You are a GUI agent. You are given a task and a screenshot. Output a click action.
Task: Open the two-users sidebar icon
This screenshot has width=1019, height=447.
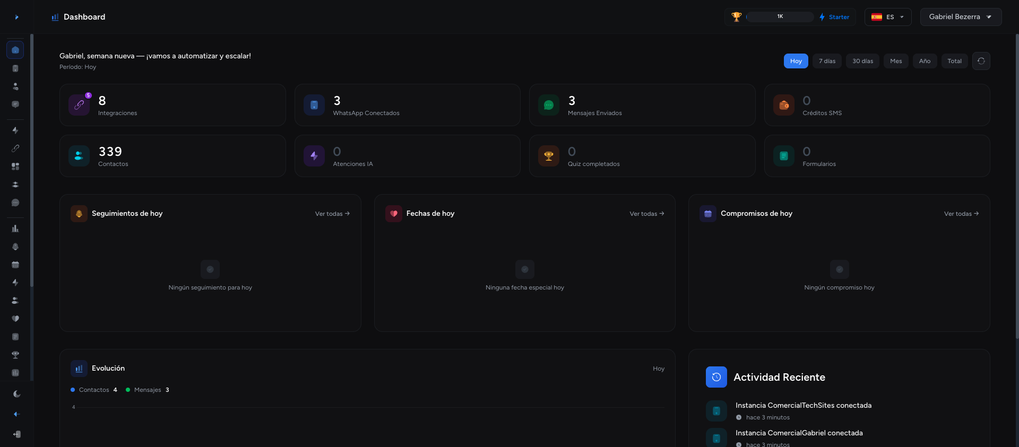[x=15, y=301]
